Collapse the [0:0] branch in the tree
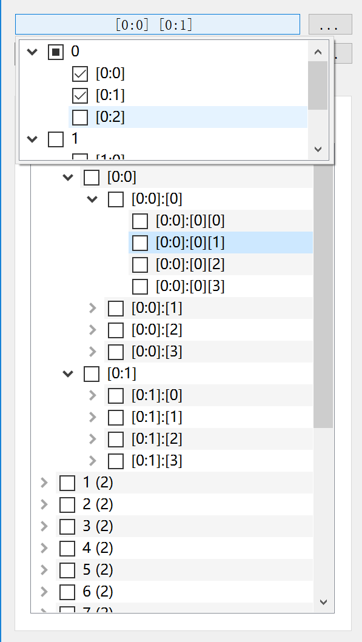 coord(67,177)
